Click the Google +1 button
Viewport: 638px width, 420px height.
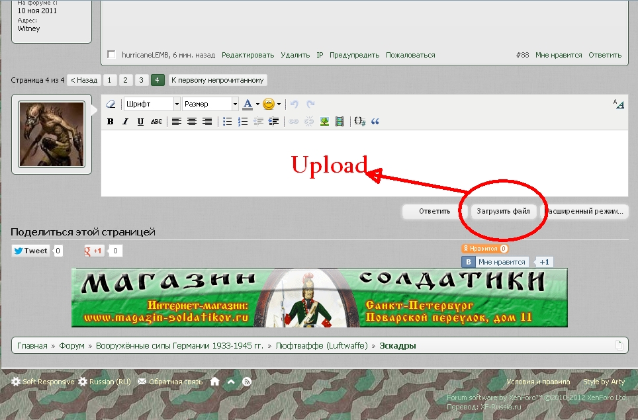(x=94, y=251)
